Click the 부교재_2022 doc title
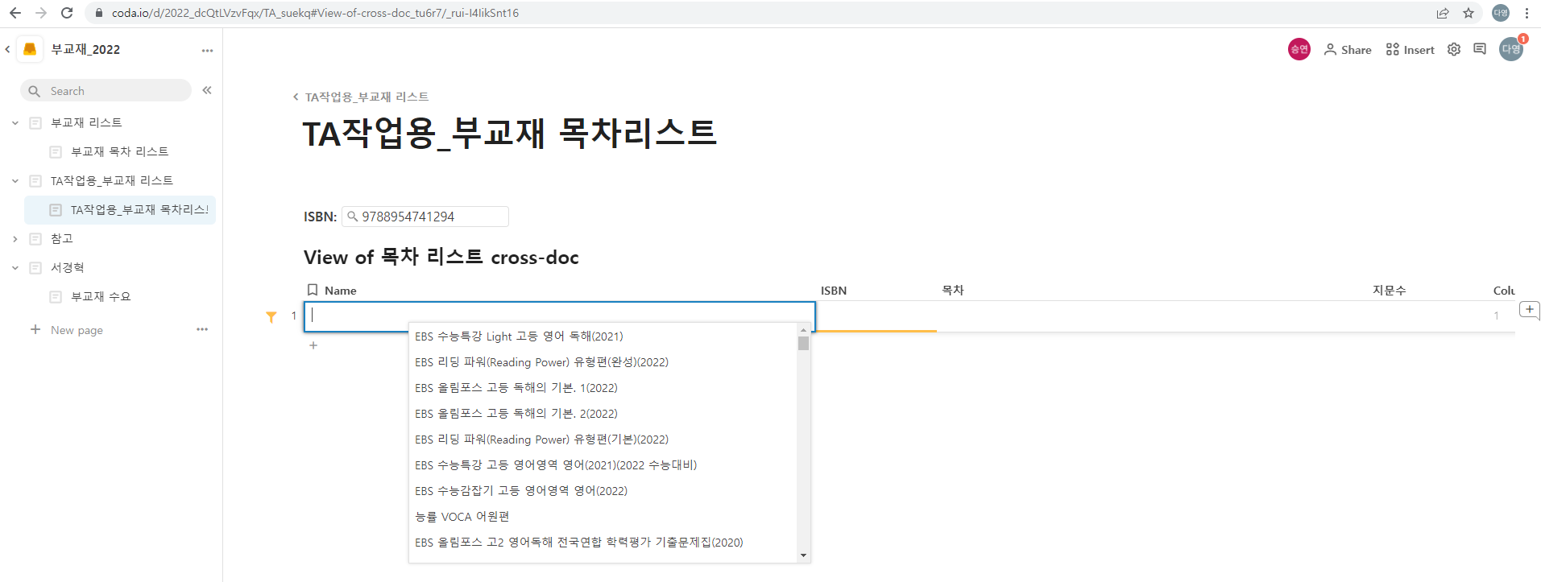 tap(85, 49)
